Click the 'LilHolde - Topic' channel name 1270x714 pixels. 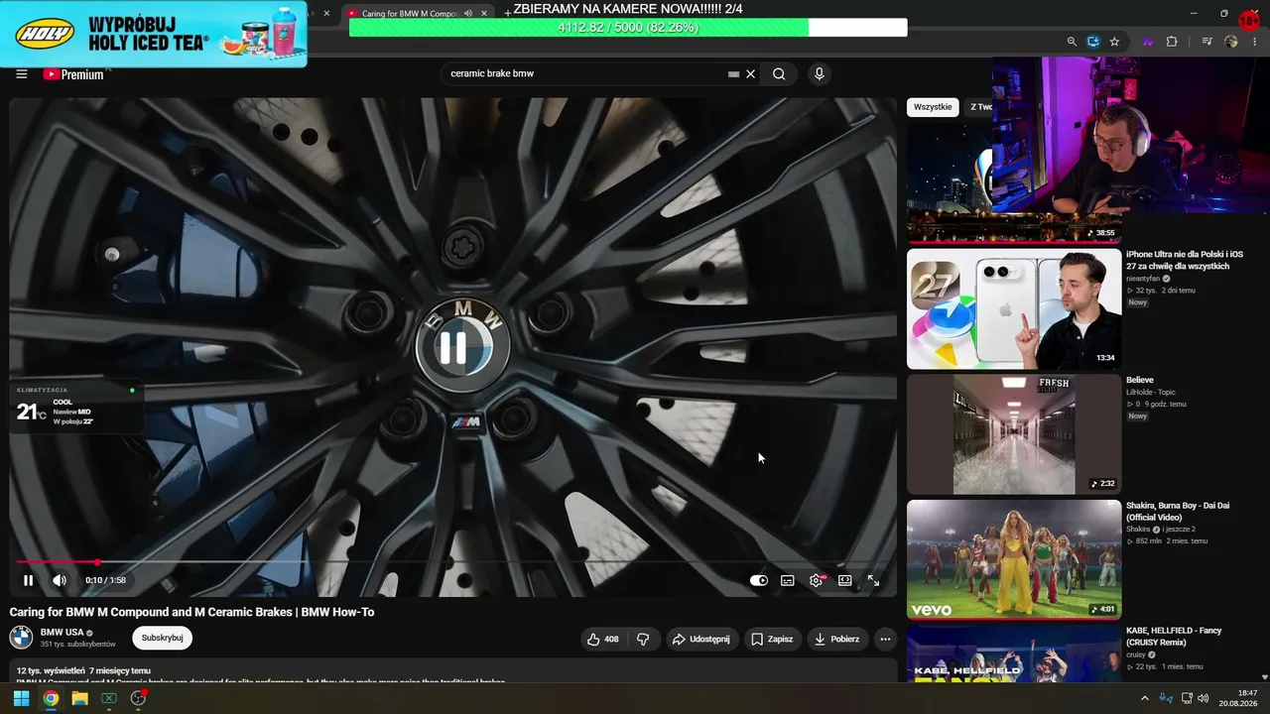(x=1151, y=392)
